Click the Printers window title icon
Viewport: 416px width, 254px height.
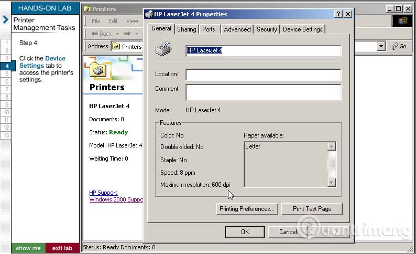click(87, 9)
